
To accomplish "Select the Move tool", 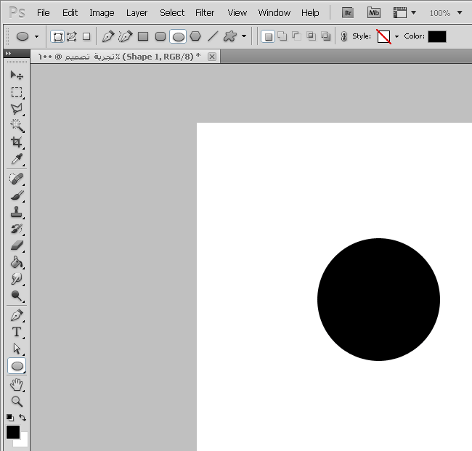I will [16, 75].
